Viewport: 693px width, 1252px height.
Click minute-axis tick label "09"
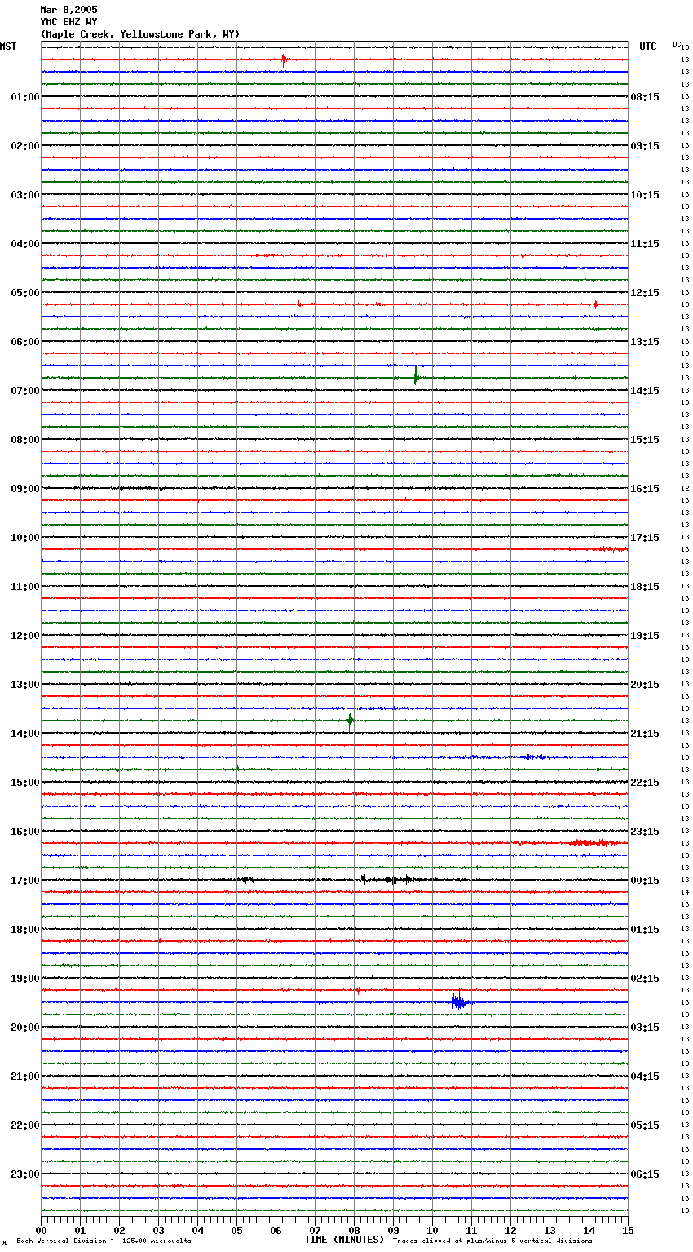(x=393, y=1230)
